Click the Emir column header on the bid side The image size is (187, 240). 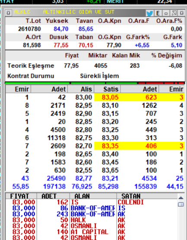click(x=18, y=89)
